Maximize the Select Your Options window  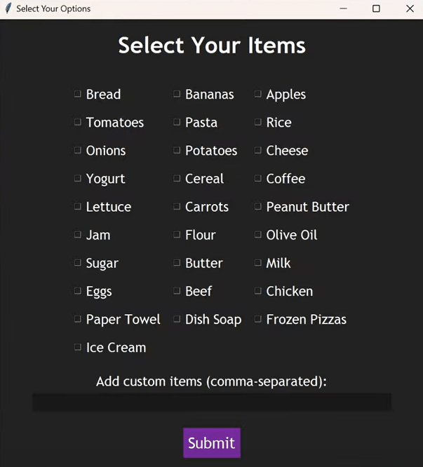tap(376, 9)
